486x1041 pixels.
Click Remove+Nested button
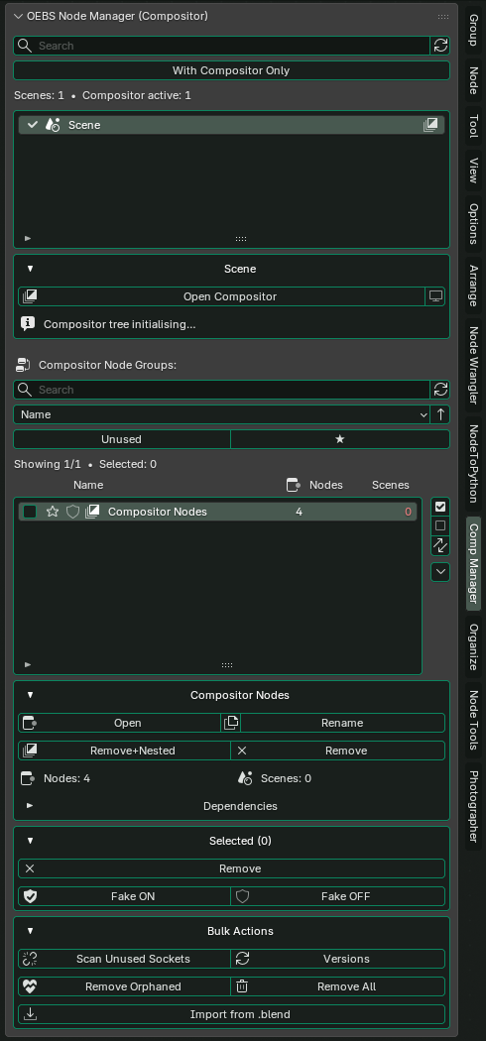[124, 751]
